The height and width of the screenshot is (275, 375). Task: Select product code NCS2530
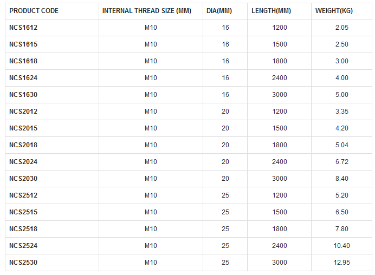[23, 263]
